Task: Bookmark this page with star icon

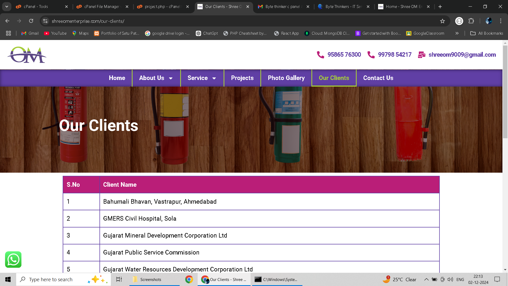Action: pos(442,21)
